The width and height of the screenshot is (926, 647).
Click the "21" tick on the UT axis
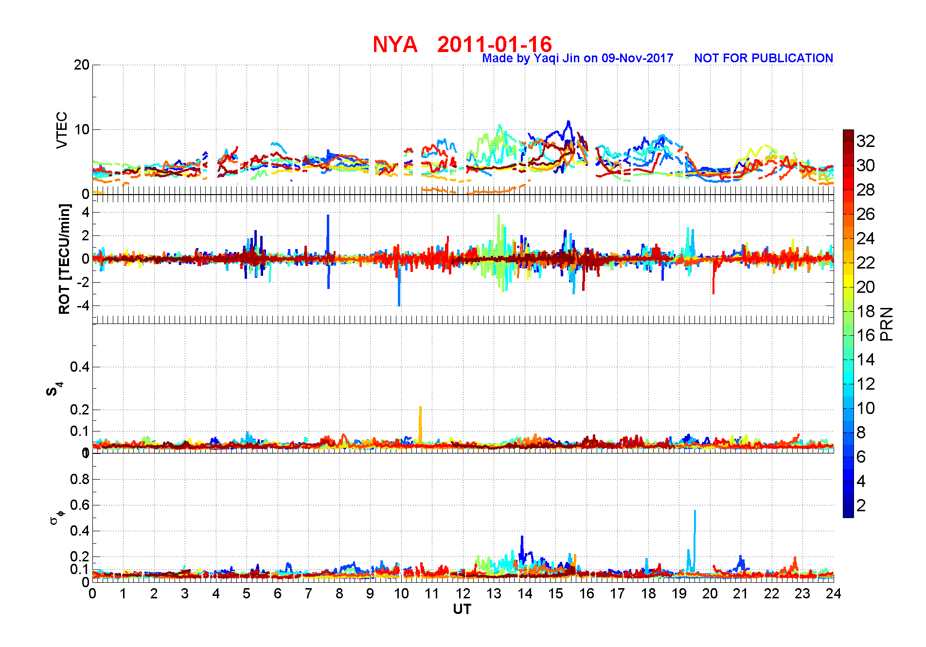tap(741, 593)
